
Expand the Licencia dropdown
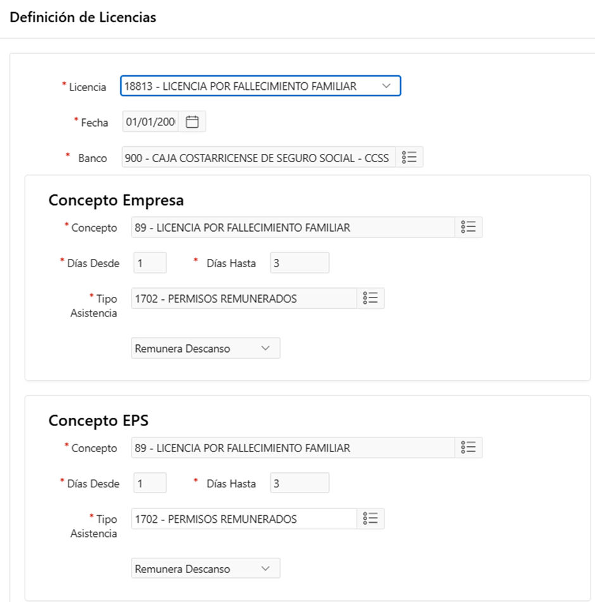pos(386,86)
